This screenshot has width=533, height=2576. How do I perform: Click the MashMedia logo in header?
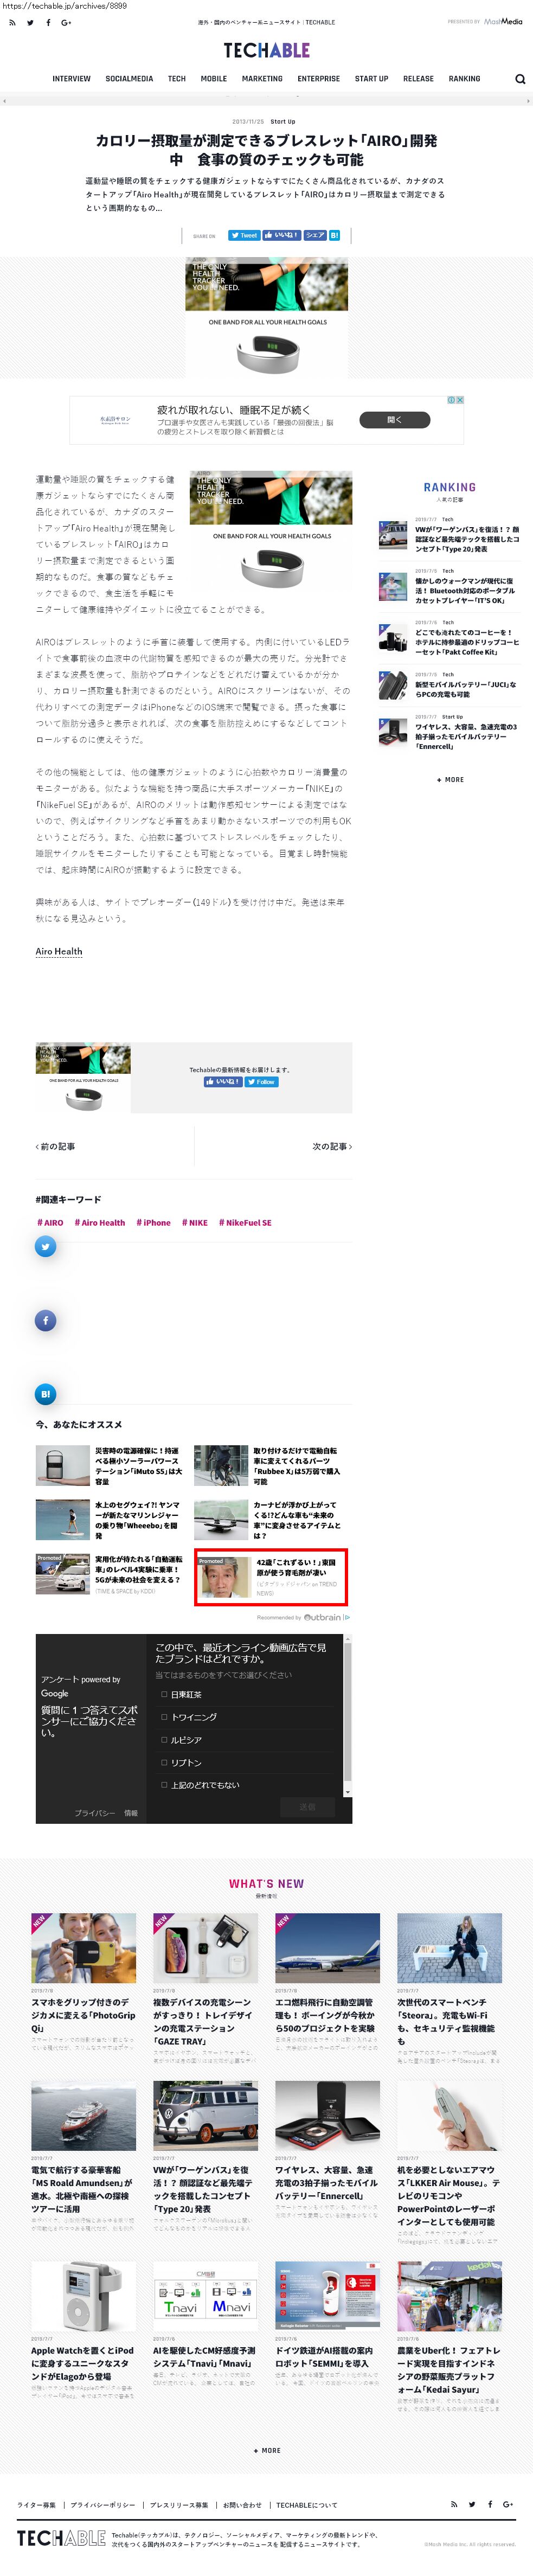coord(503,21)
